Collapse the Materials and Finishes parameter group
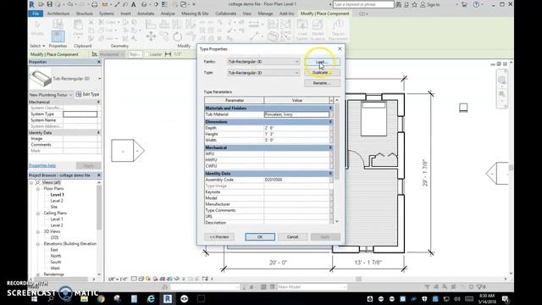 tap(330, 108)
